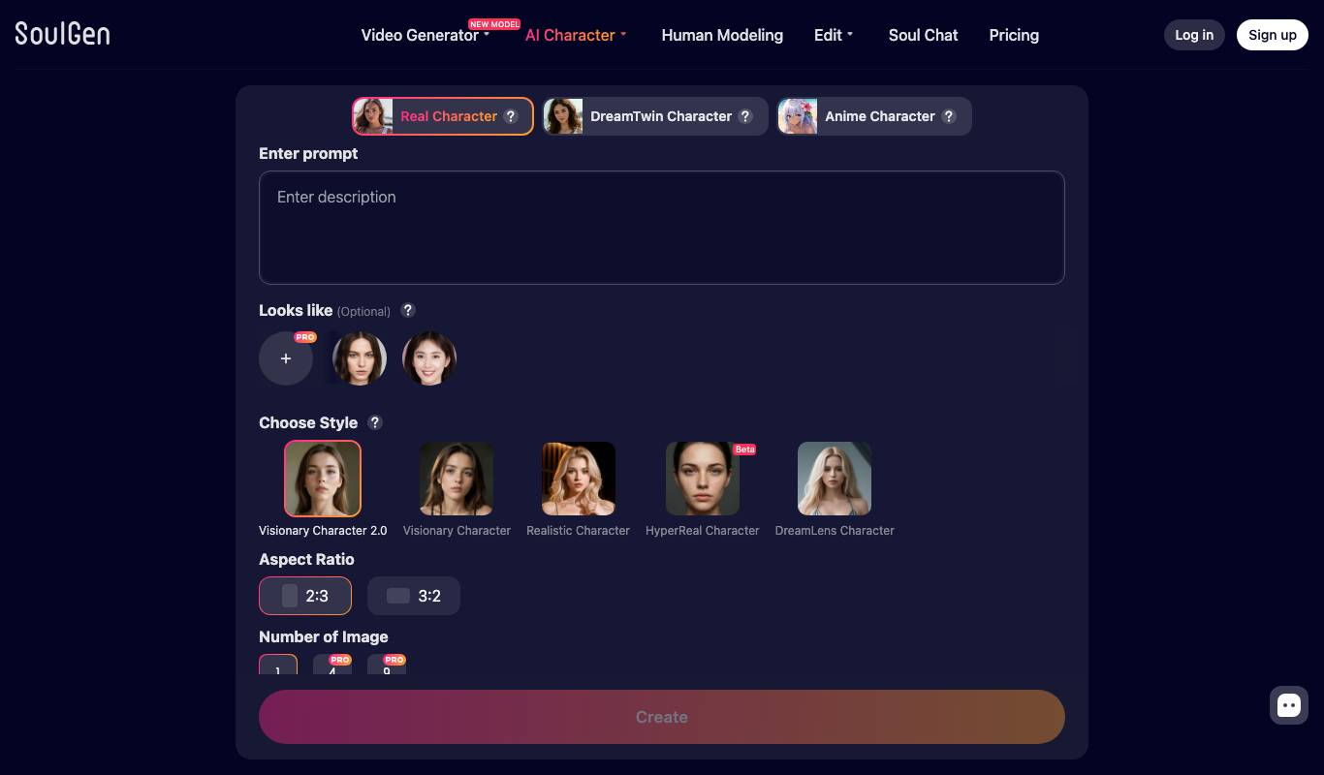Click the Log in button
This screenshot has height=775, width=1324.
pyautogui.click(x=1194, y=35)
